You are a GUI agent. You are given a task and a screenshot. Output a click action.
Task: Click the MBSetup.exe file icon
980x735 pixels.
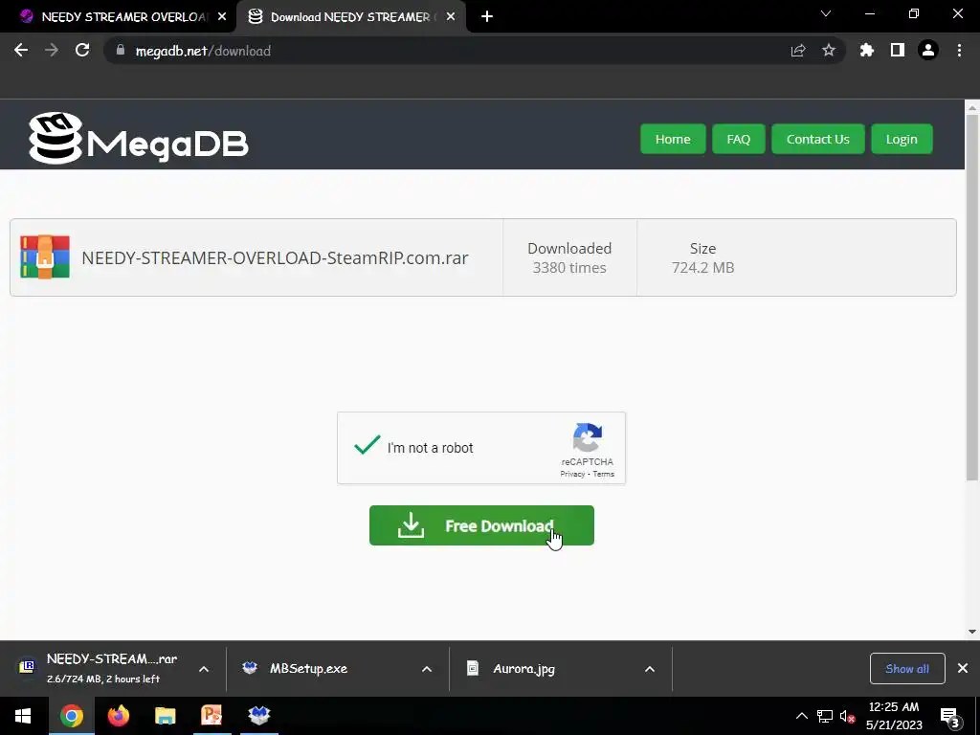pyautogui.click(x=250, y=668)
